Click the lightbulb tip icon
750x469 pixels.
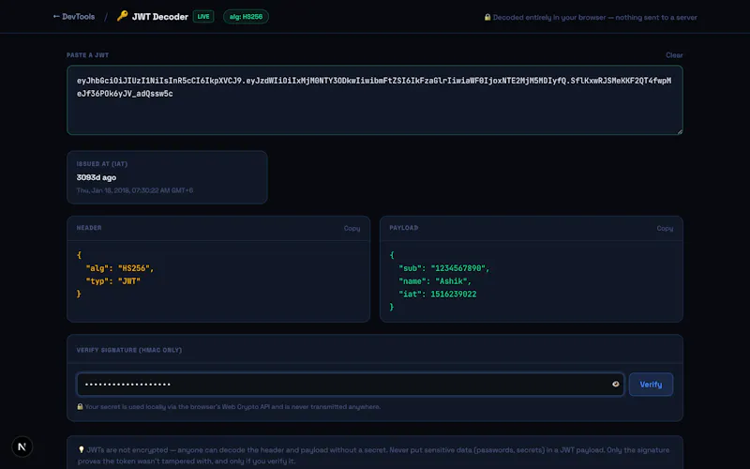[82, 450]
